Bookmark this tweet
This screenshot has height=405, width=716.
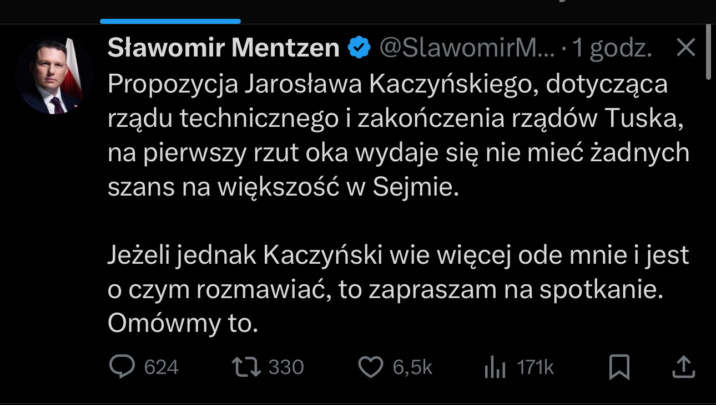coord(619,367)
